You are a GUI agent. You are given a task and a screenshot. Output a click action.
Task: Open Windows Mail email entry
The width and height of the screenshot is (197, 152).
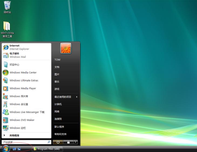26,55
